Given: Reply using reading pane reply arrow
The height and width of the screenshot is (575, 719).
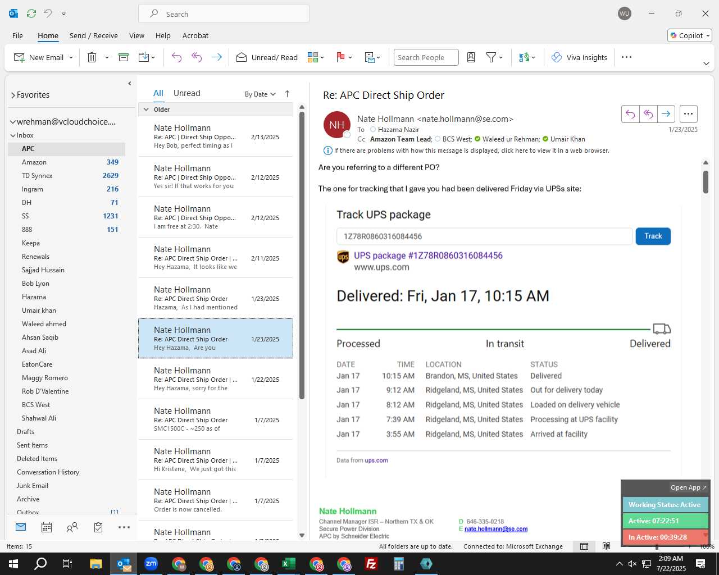Looking at the screenshot, I should [x=630, y=114].
